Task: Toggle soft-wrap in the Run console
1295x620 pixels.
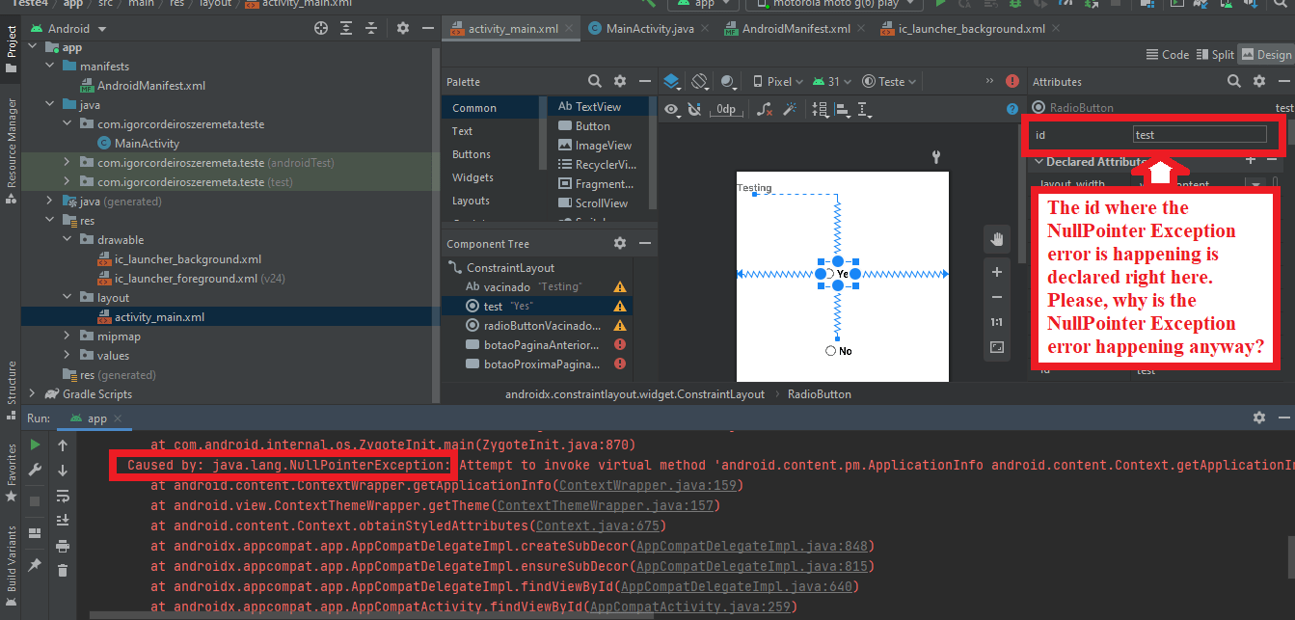Action: 63,496
